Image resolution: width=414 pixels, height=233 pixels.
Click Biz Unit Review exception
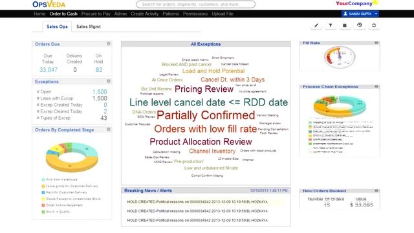(x=157, y=89)
